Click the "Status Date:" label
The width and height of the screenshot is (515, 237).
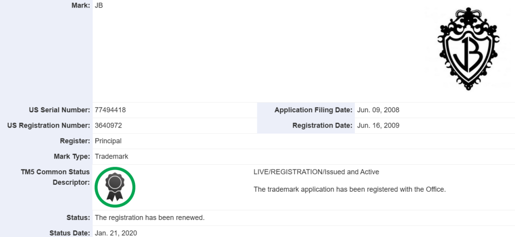tap(70, 233)
